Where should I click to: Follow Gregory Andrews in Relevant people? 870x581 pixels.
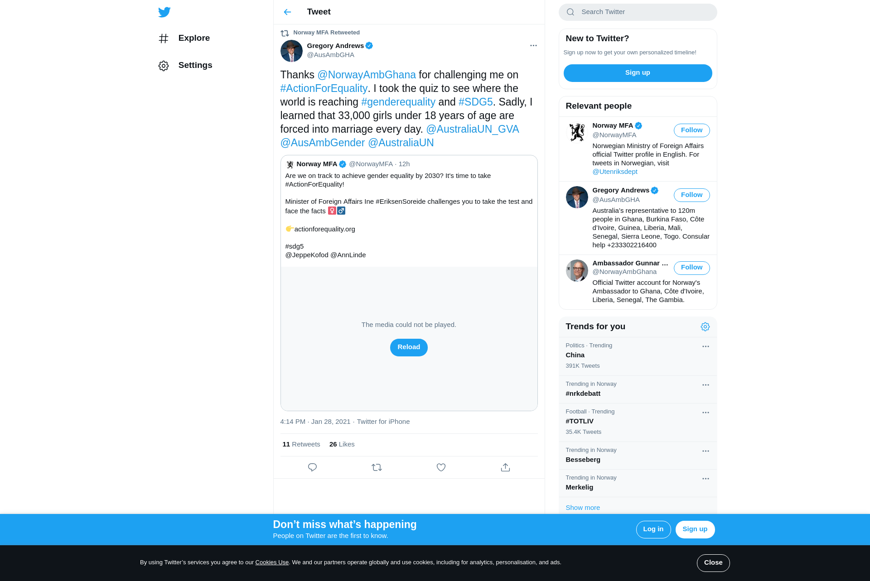point(691,195)
